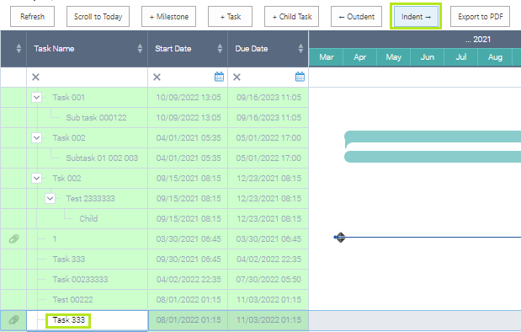Click the Jul month header
Viewport: 521px width, 332px height.
461,57
